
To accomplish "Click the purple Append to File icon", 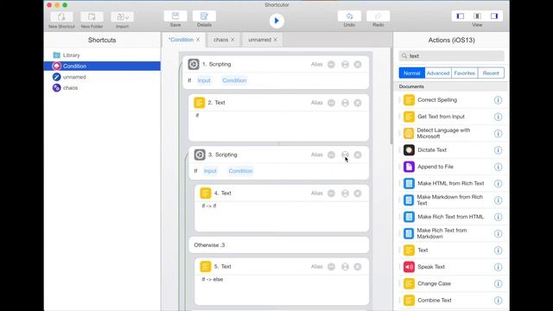I will coord(409,167).
